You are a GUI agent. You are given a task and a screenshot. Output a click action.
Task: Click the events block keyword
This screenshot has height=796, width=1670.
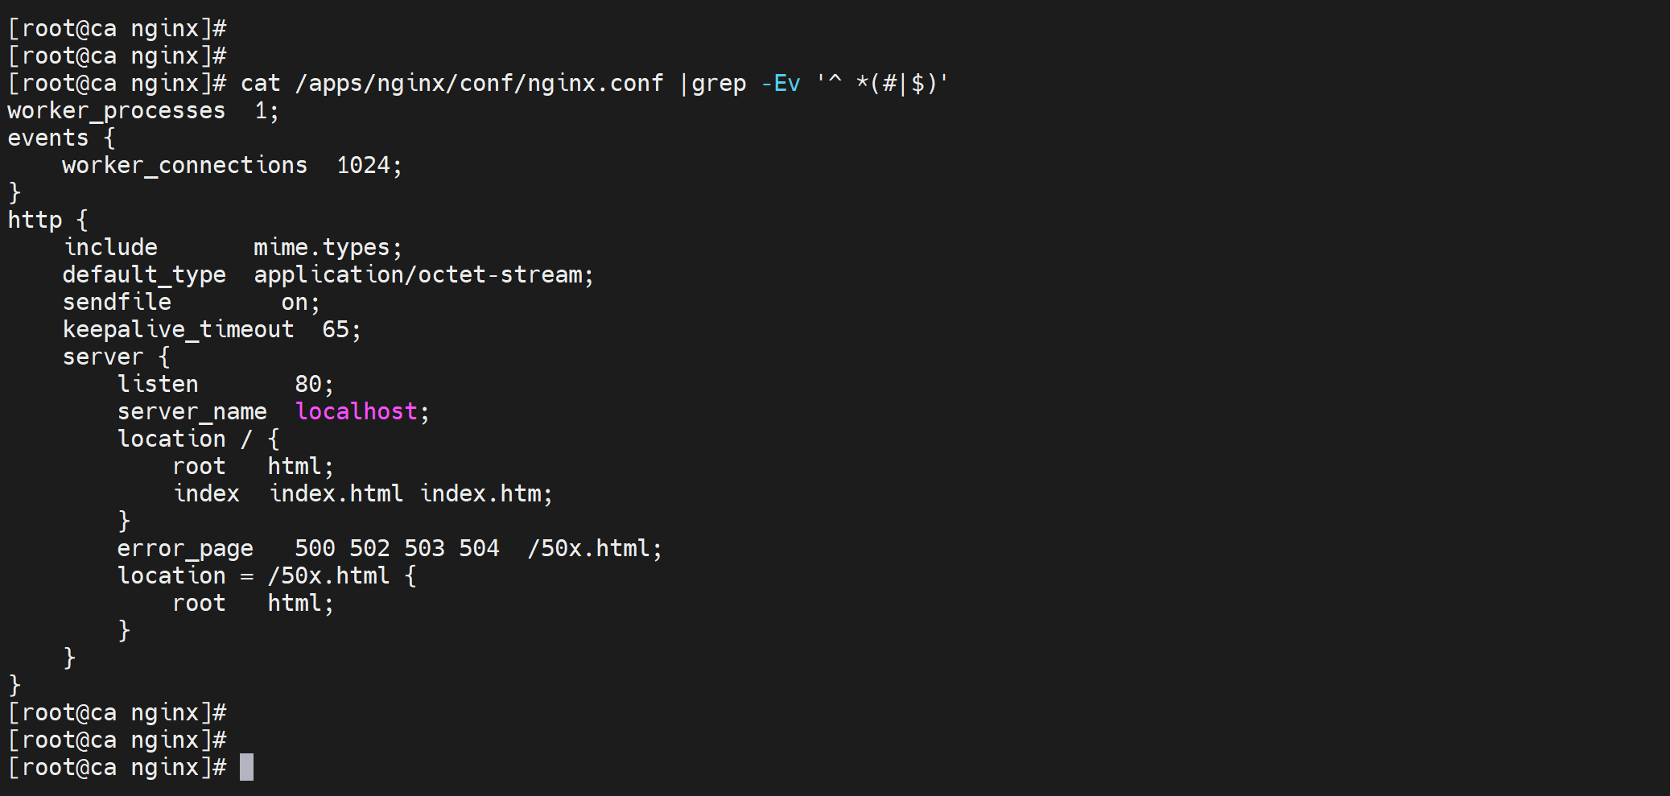pyautogui.click(x=48, y=138)
